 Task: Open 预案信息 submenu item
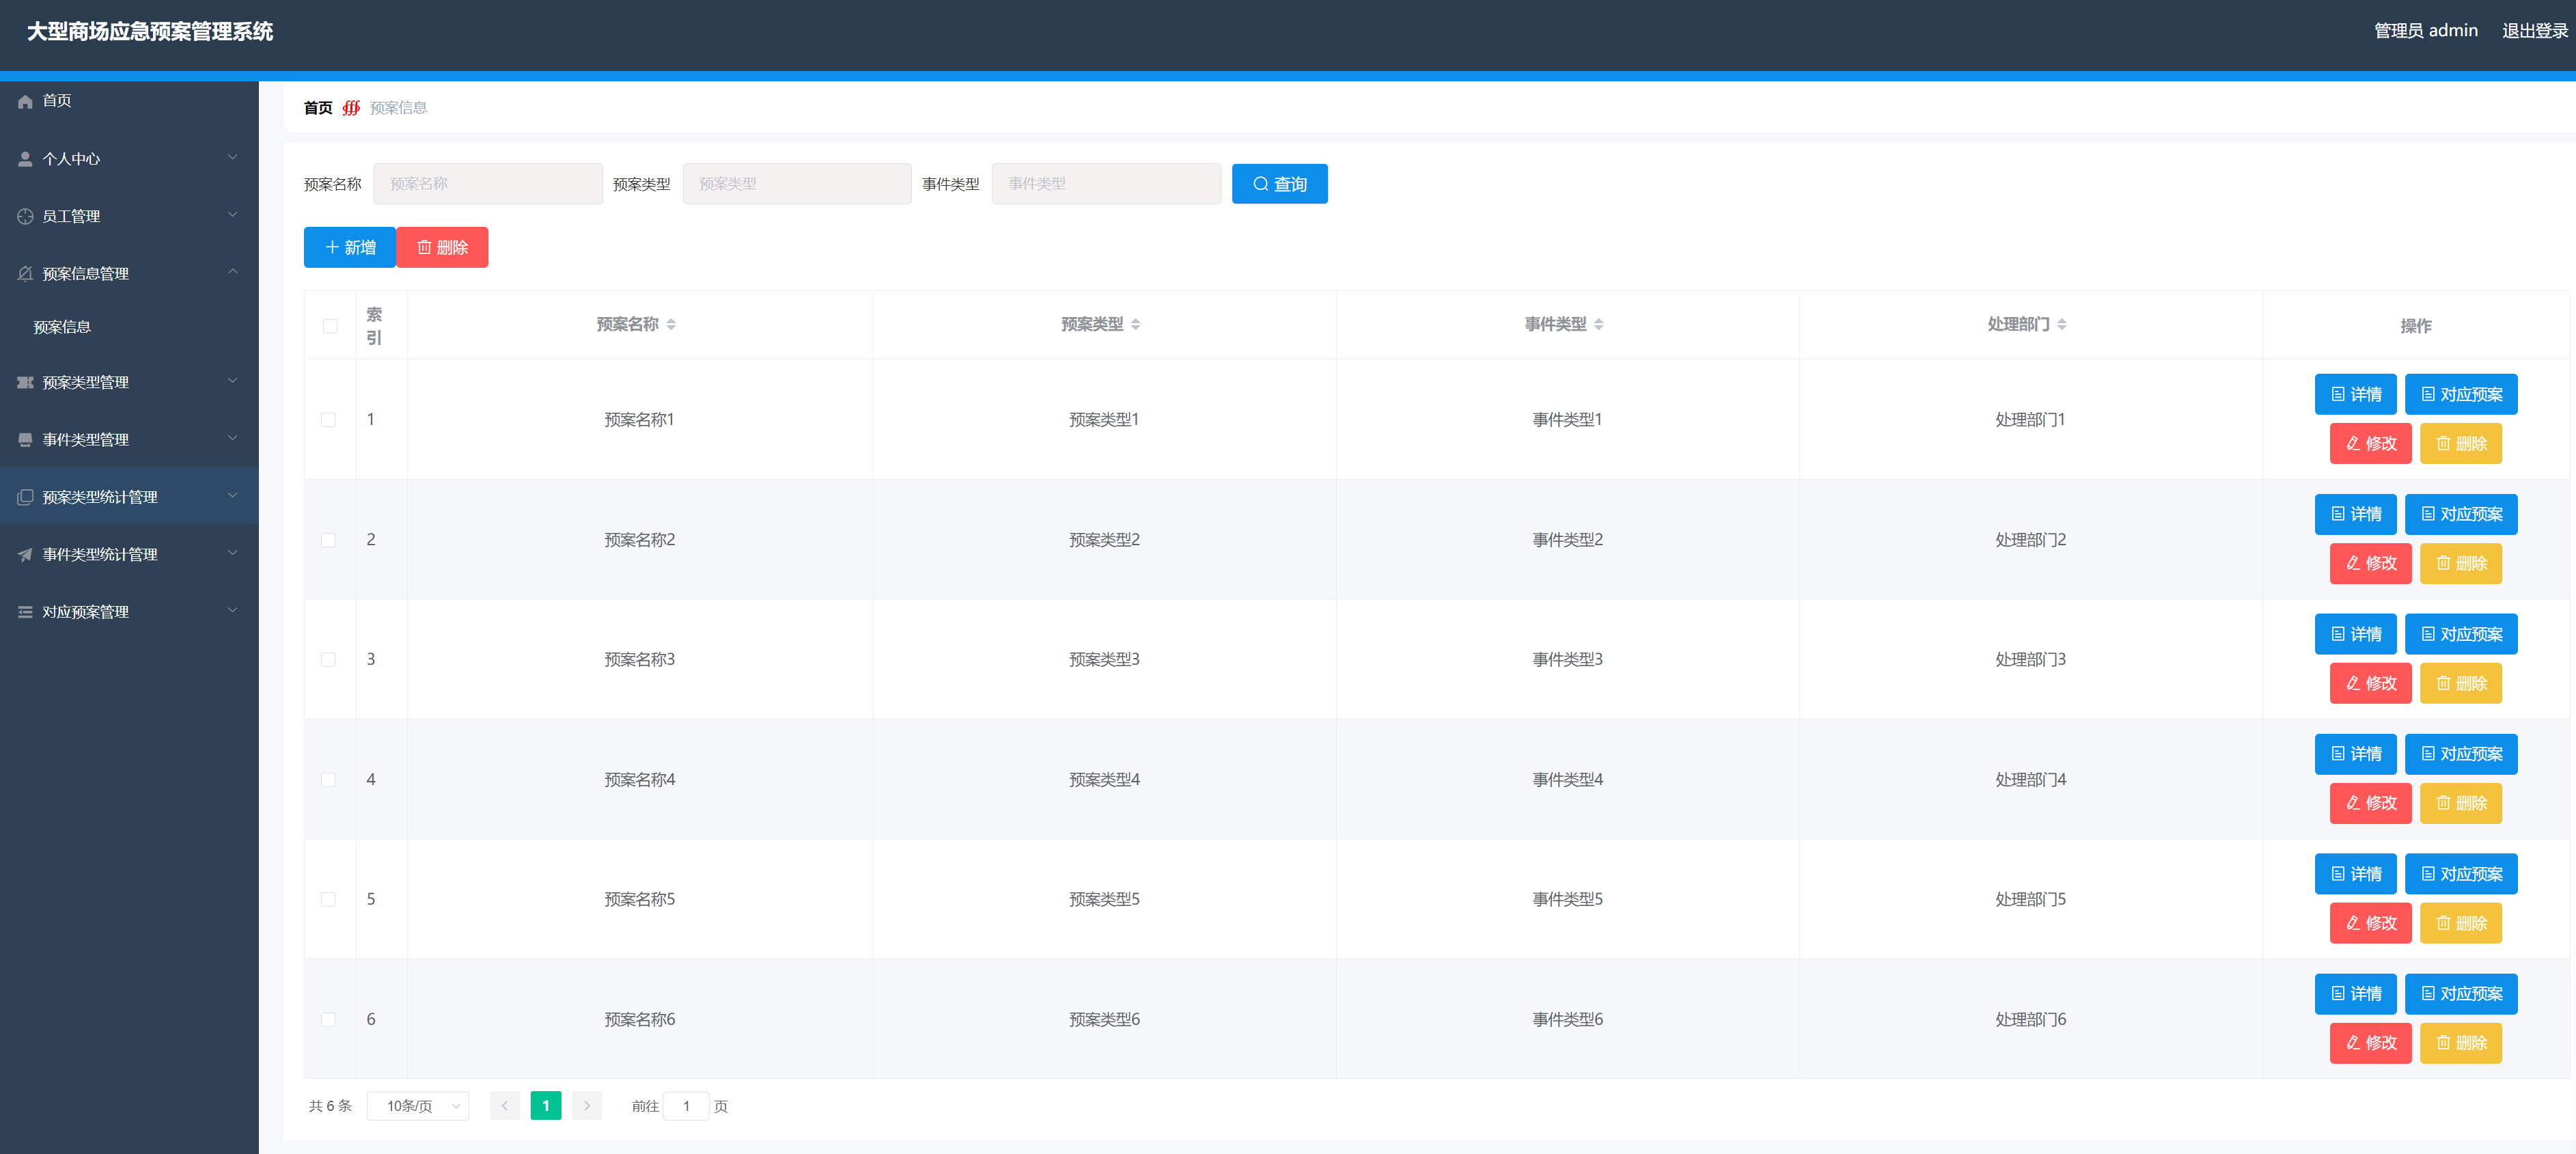click(x=62, y=327)
